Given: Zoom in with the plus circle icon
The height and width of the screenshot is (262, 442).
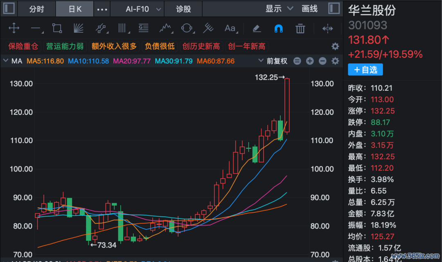Looking at the screenshot, I should 310,61.
